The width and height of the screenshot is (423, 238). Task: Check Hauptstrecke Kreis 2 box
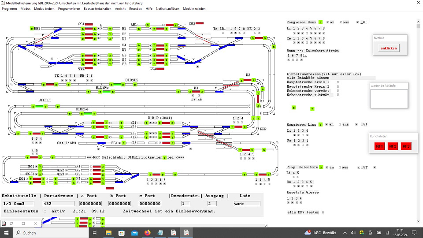pyautogui.click(x=338, y=86)
